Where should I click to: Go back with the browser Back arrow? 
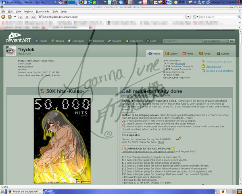point(3,17)
